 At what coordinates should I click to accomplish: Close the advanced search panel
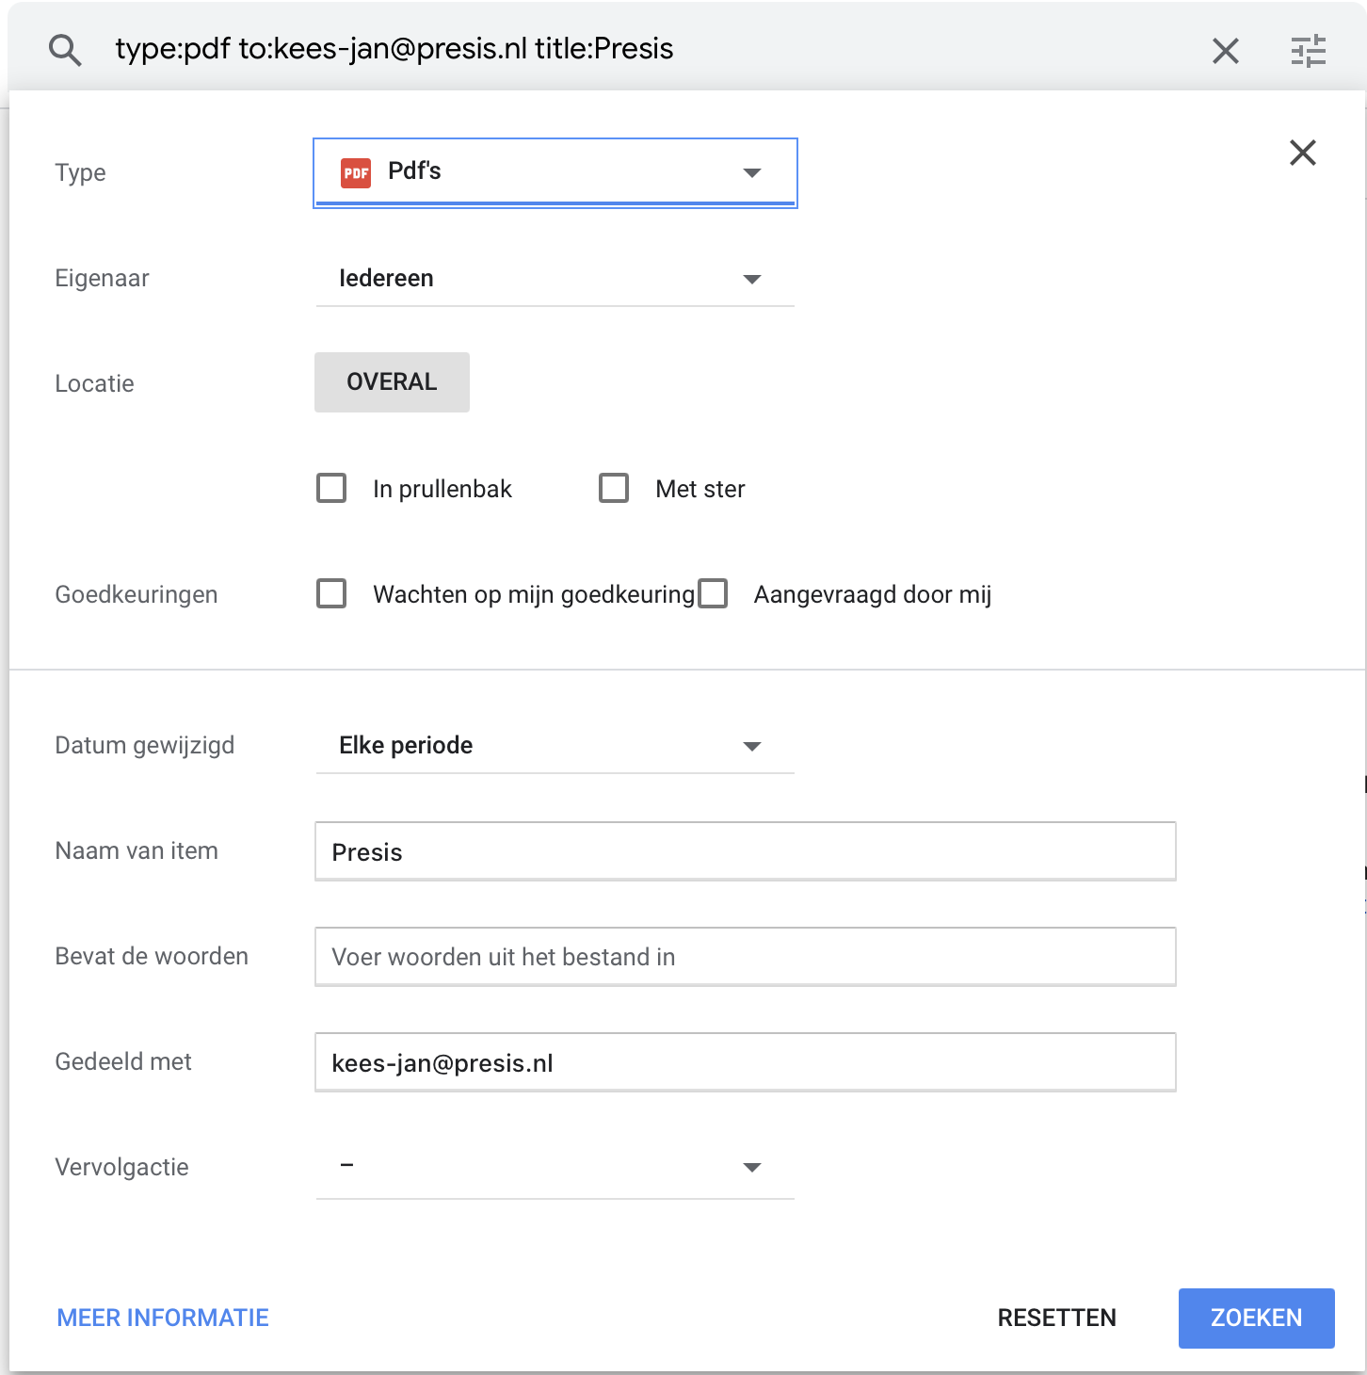[x=1302, y=153]
